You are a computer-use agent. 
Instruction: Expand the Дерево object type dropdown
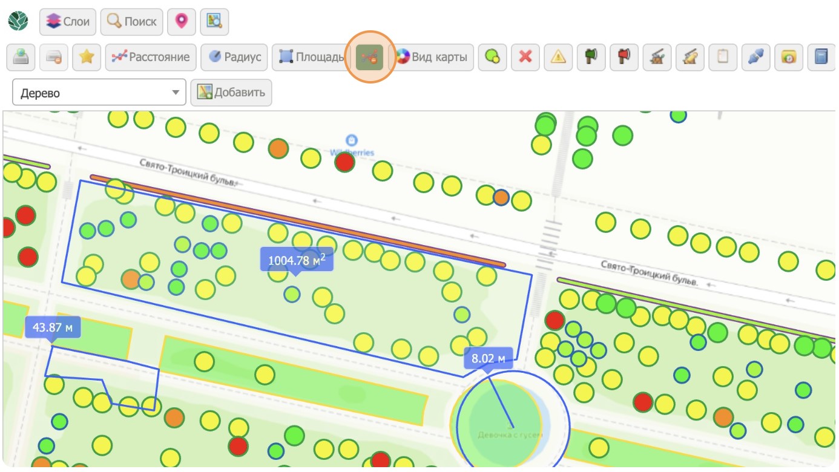(99, 93)
